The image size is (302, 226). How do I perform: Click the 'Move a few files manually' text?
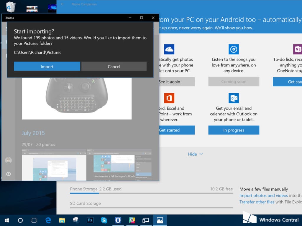coord(264,189)
